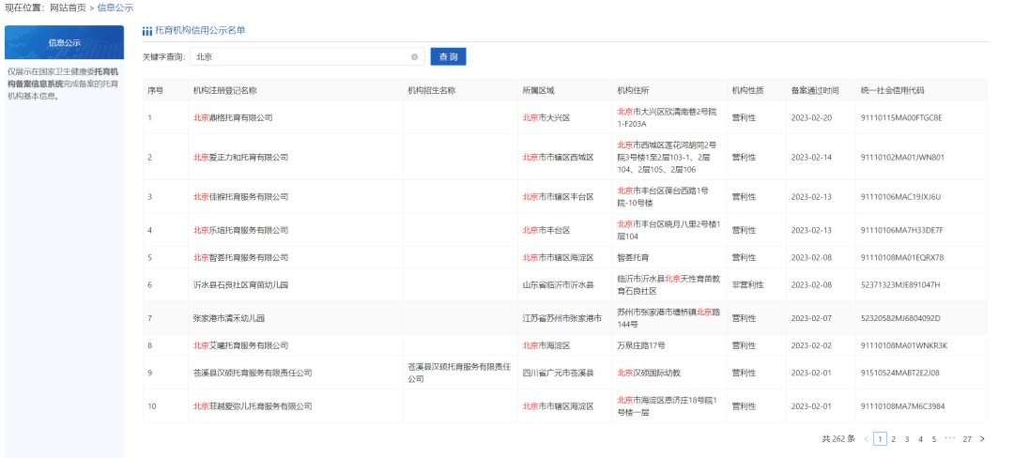The height and width of the screenshot is (458, 1014).
Task: Go to next page arrow
Action: pyautogui.click(x=982, y=438)
